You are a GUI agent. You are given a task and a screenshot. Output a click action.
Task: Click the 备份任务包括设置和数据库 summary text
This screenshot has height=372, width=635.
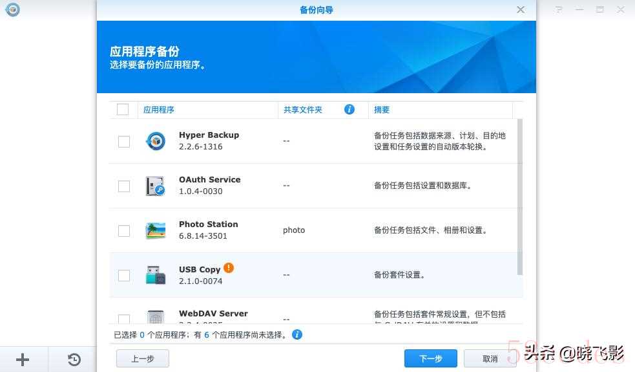[422, 186]
